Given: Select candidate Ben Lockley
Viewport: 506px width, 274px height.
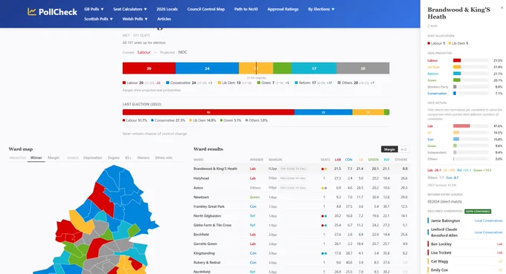Looking at the screenshot, I should pyautogui.click(x=441, y=244).
